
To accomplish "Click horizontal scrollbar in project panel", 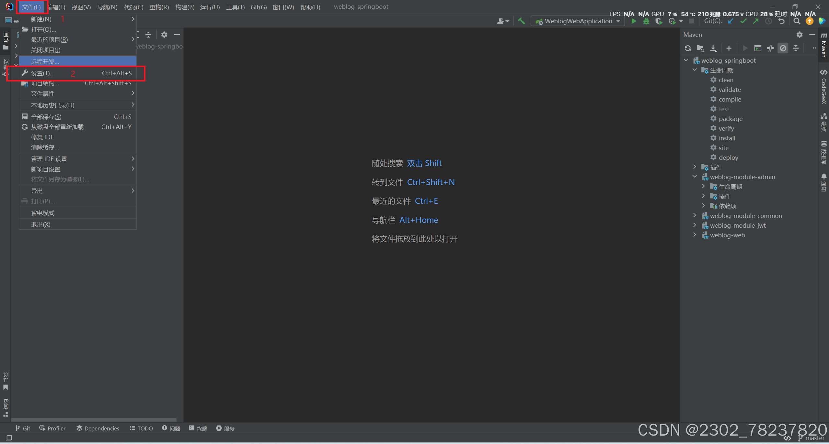I will (x=94, y=419).
